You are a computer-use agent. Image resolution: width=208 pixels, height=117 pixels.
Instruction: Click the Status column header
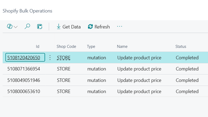coord(181,47)
